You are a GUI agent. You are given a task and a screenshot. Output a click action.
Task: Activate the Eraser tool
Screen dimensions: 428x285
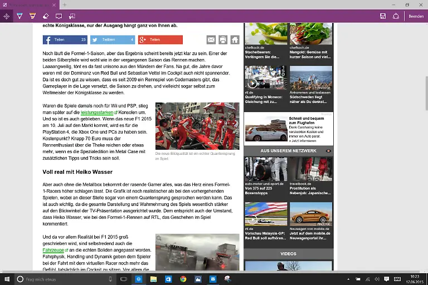[46, 16]
